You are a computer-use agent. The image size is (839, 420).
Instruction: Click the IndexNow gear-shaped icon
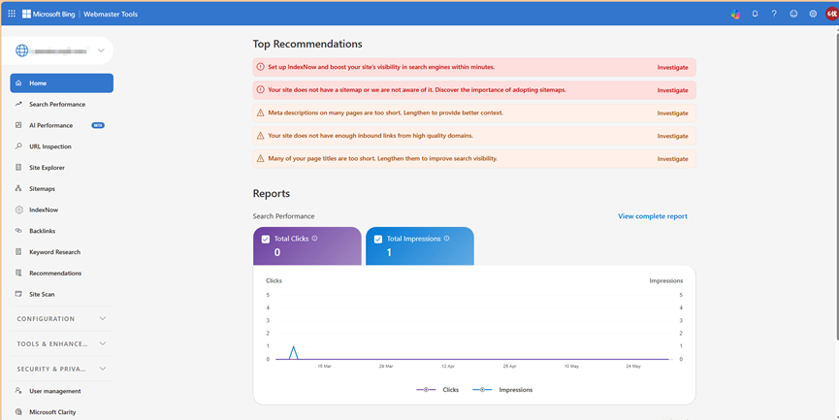(x=18, y=210)
